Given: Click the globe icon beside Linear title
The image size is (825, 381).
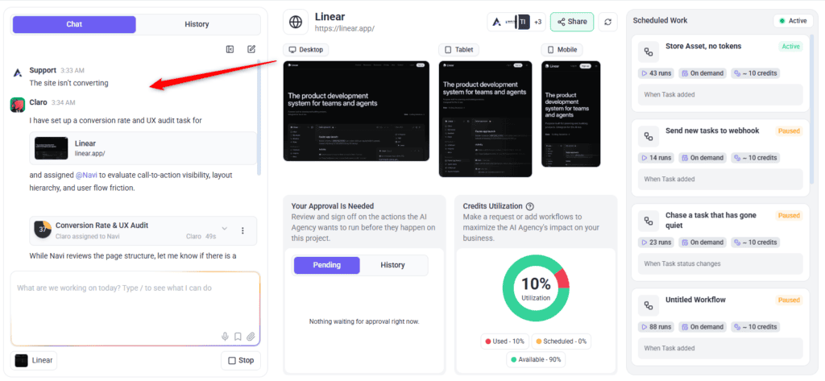Looking at the screenshot, I should click(296, 22).
